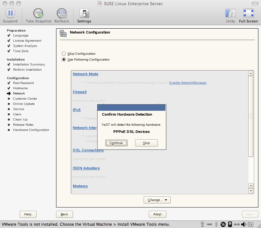Open the Network Interfaces link
Viewport: 261px width, 228px height.
85,128
